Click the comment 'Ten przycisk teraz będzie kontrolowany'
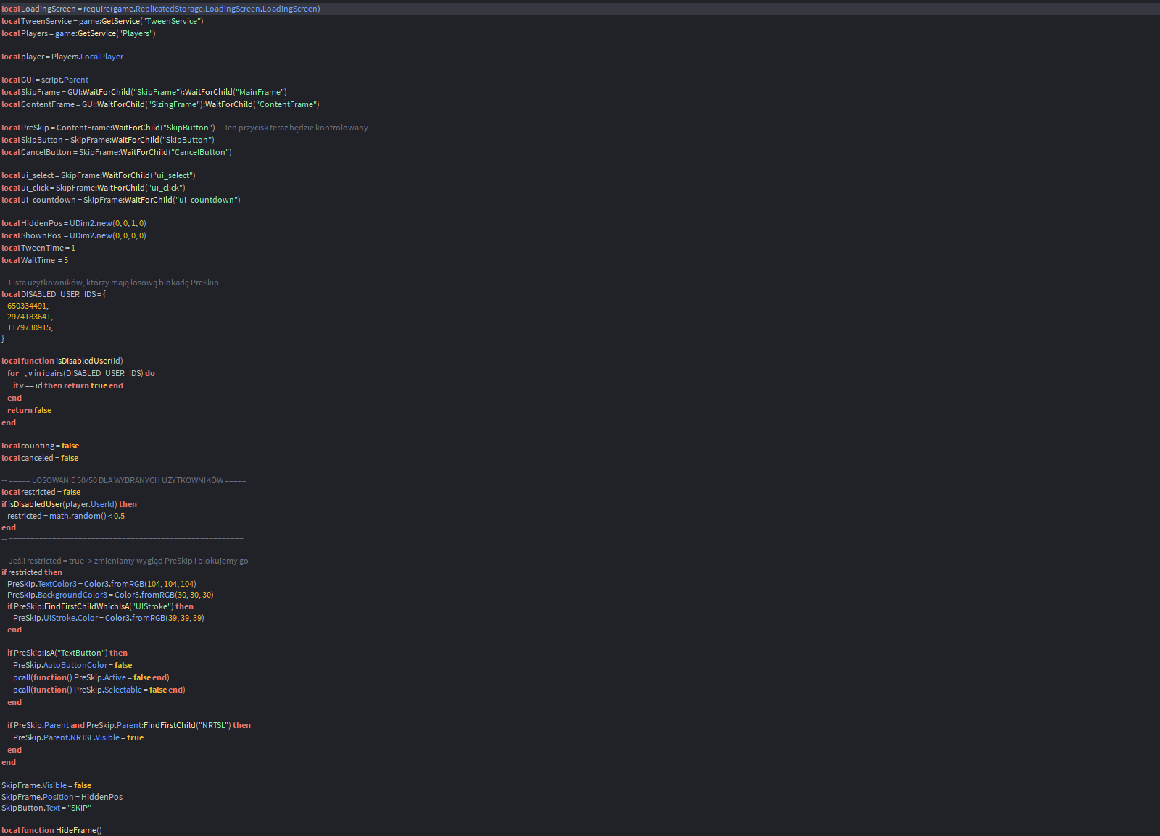This screenshot has width=1160, height=836. 295,128
